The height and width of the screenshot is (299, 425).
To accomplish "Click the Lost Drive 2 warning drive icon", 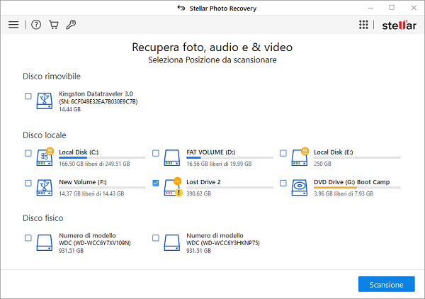I will click(x=172, y=186).
